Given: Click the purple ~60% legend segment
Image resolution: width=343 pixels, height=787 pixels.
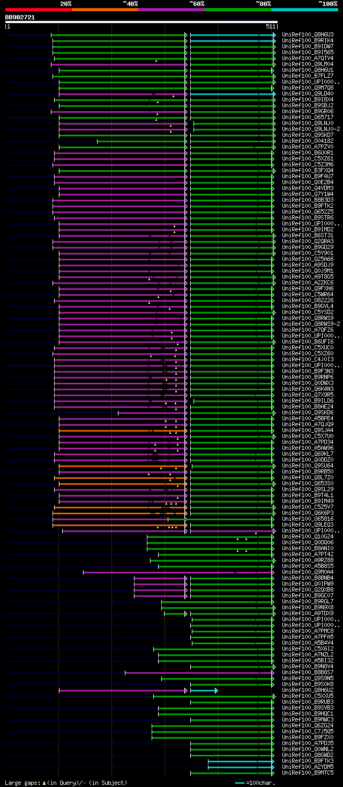Looking at the screenshot, I should [171, 10].
